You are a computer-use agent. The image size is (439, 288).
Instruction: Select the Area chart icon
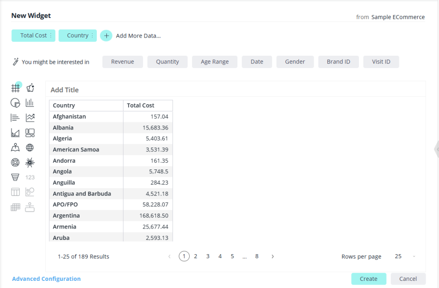click(15, 133)
